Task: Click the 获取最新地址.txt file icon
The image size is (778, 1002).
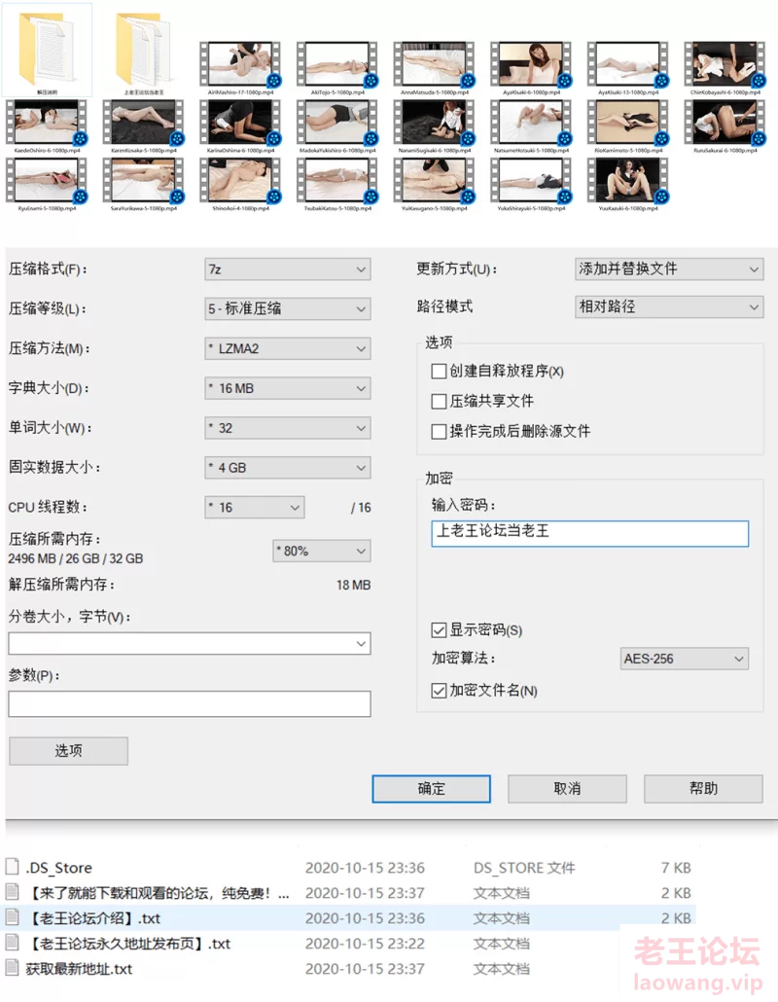Action: 12,968
